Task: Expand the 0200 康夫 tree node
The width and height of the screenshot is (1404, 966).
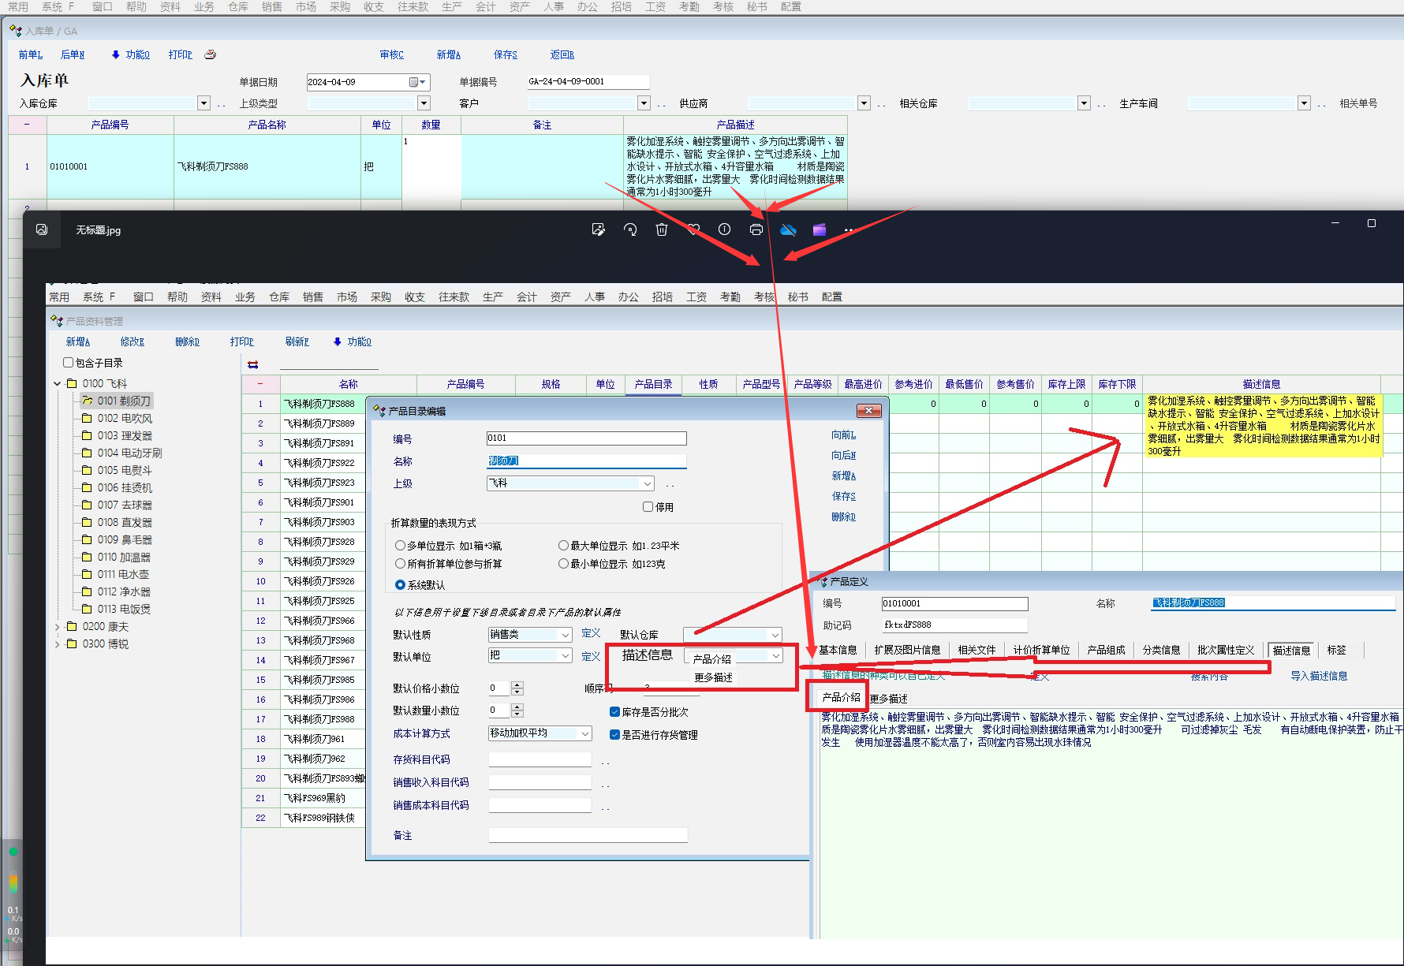Action: point(57,627)
